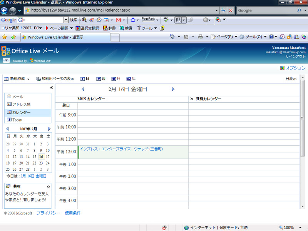Switch to the 月 month view
This screenshot has height=231, width=308.
pos(116,79)
